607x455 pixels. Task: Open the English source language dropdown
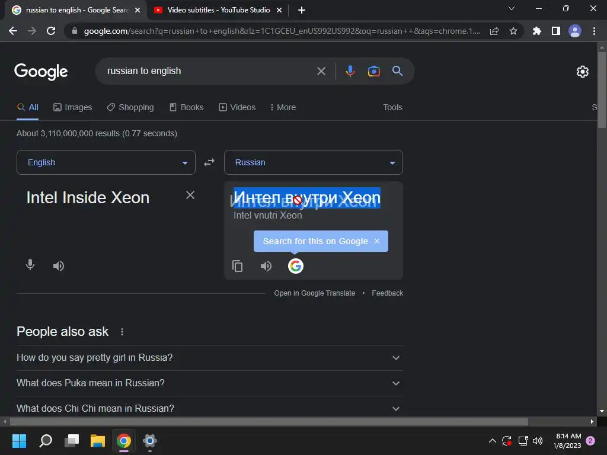tap(106, 162)
